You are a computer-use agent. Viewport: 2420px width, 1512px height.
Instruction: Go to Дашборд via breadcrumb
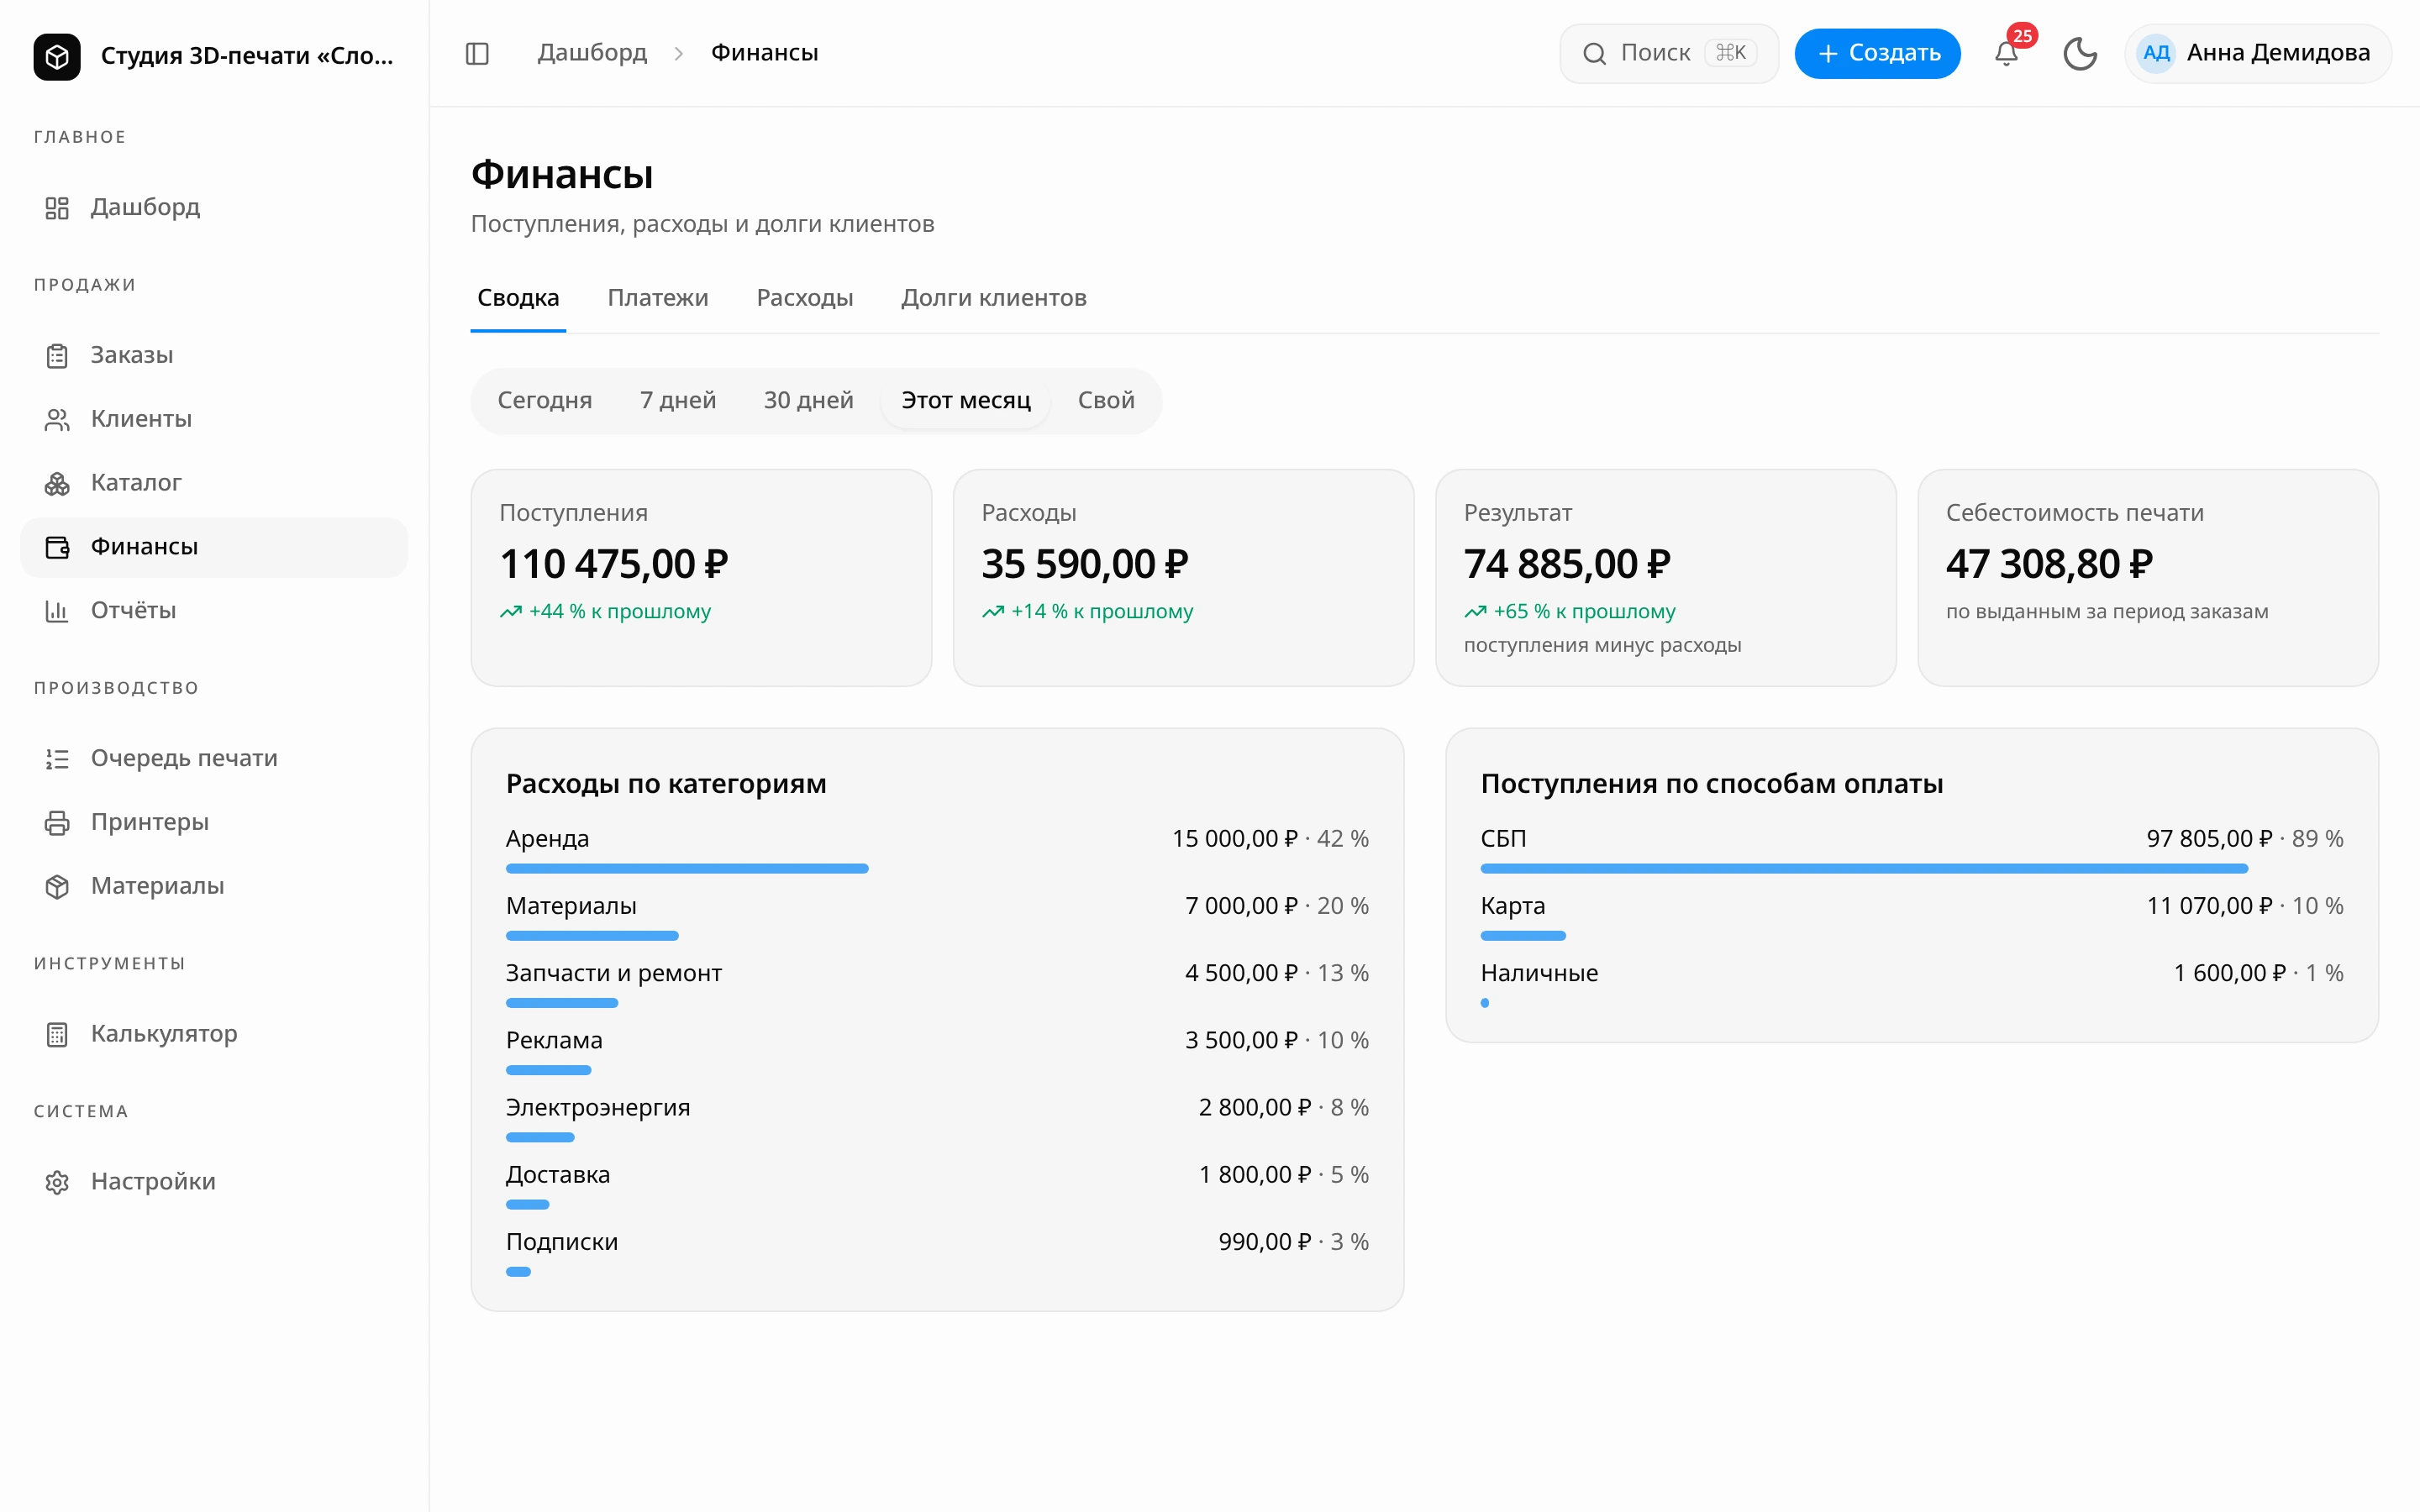pos(592,53)
